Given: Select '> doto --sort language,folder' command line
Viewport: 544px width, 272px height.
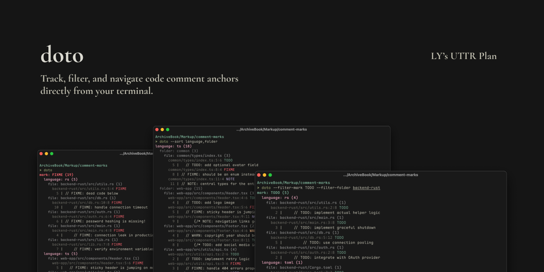Looking at the screenshot, I should click(x=186, y=142).
